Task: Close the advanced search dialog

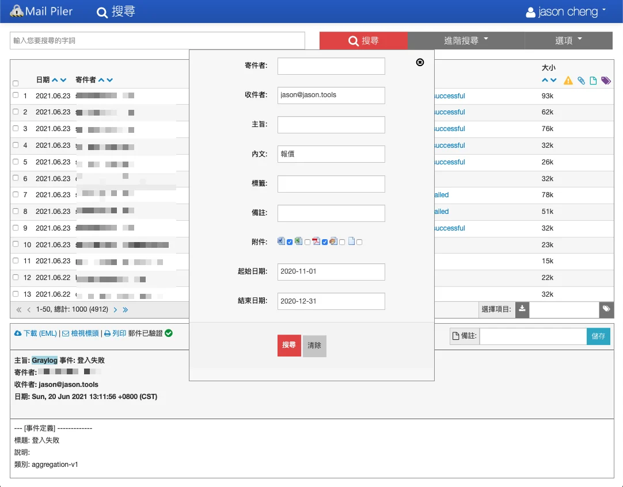Action: pos(420,62)
